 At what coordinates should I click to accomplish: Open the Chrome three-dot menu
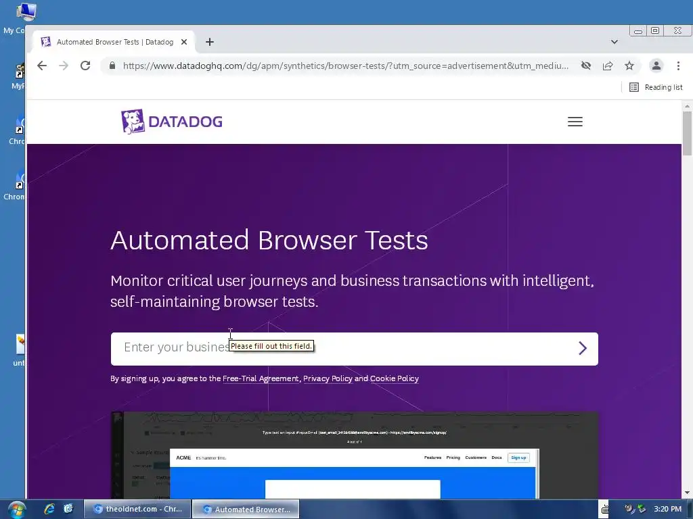678,66
